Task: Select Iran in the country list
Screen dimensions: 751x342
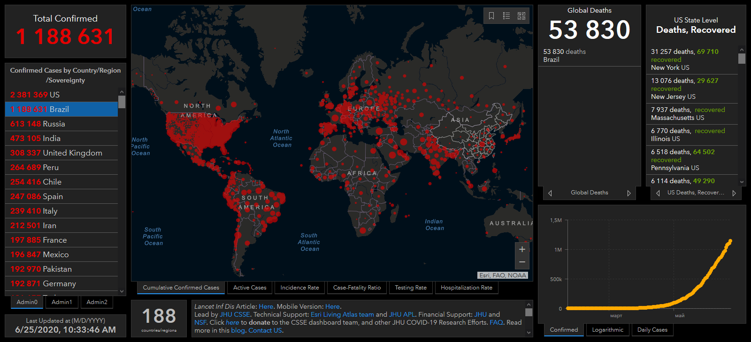Action: point(61,225)
